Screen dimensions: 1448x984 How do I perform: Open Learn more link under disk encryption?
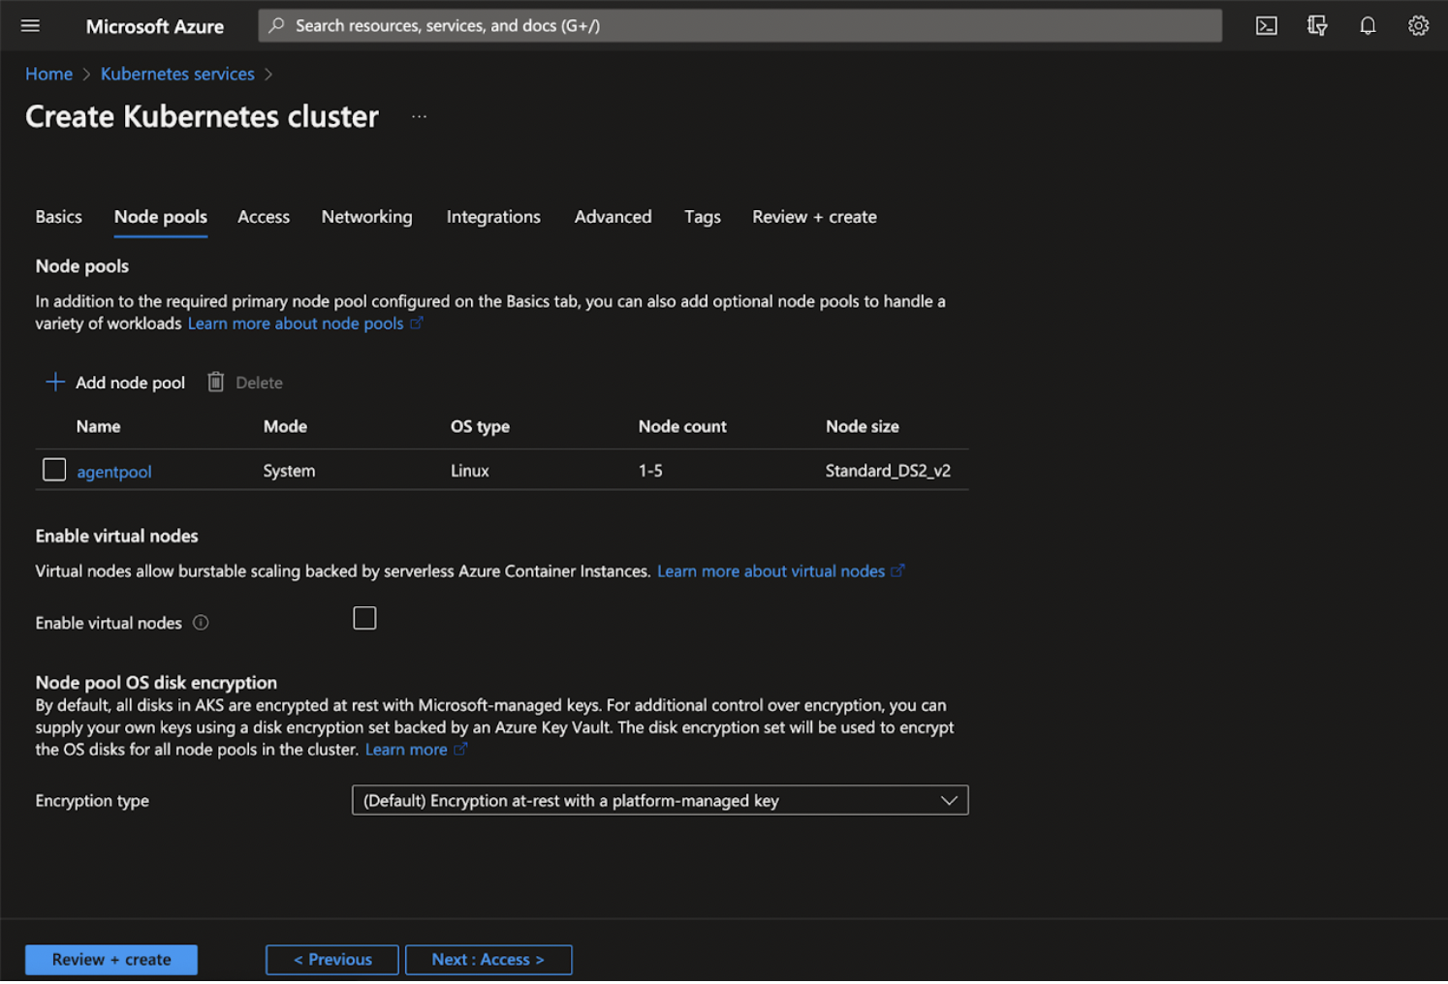pyautogui.click(x=406, y=750)
